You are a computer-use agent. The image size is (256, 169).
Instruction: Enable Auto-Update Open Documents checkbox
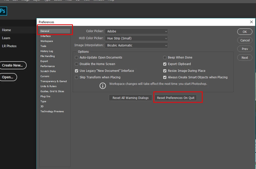[76, 57]
